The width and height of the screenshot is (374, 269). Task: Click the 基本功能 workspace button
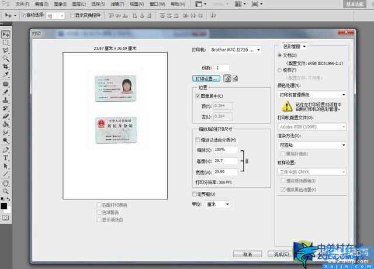[x=355, y=4]
